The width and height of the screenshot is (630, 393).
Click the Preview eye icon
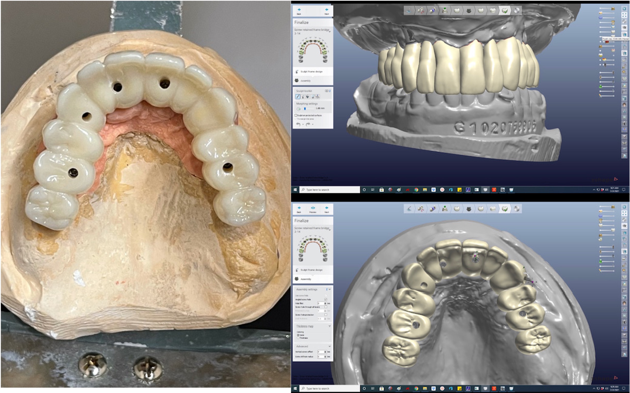pyautogui.click(x=313, y=208)
